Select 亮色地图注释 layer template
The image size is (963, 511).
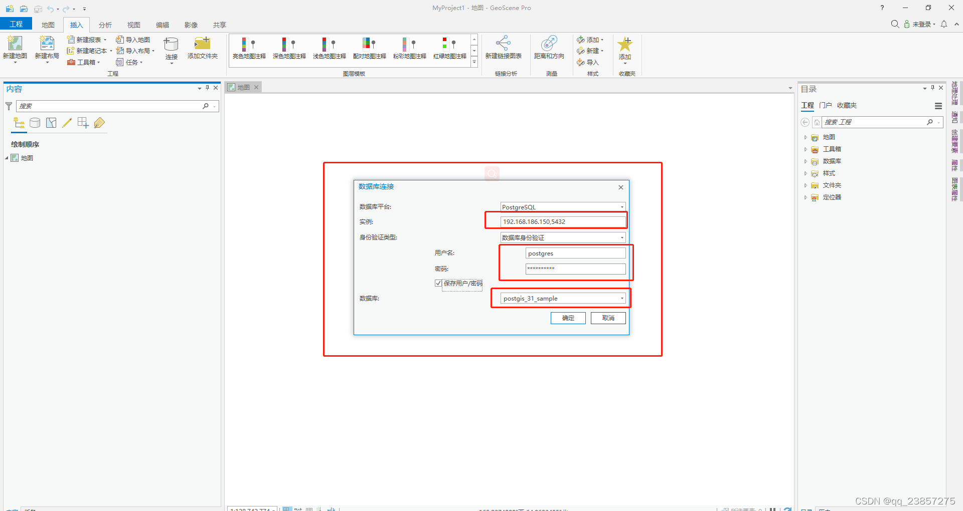pyautogui.click(x=249, y=48)
